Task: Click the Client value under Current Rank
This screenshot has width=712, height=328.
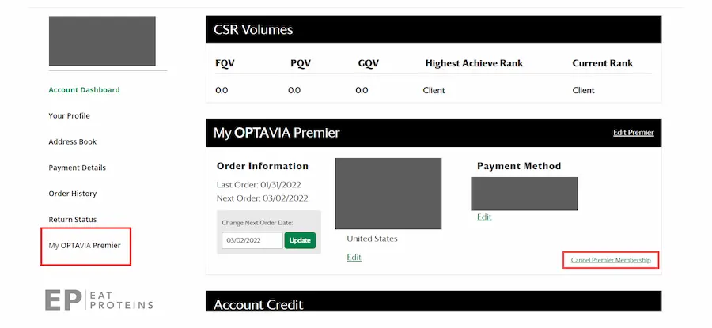Action: tap(584, 90)
